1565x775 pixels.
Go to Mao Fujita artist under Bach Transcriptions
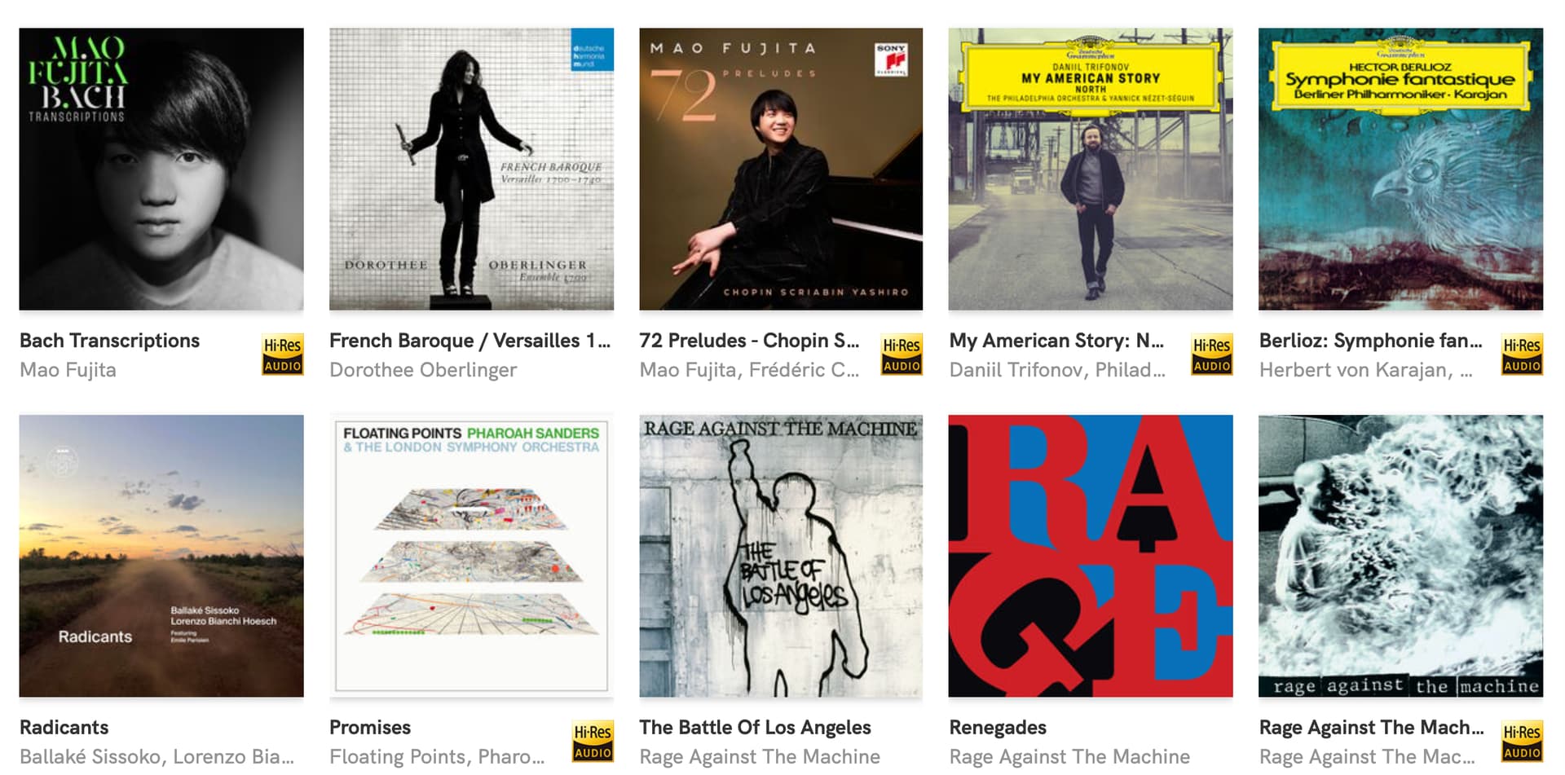click(68, 370)
